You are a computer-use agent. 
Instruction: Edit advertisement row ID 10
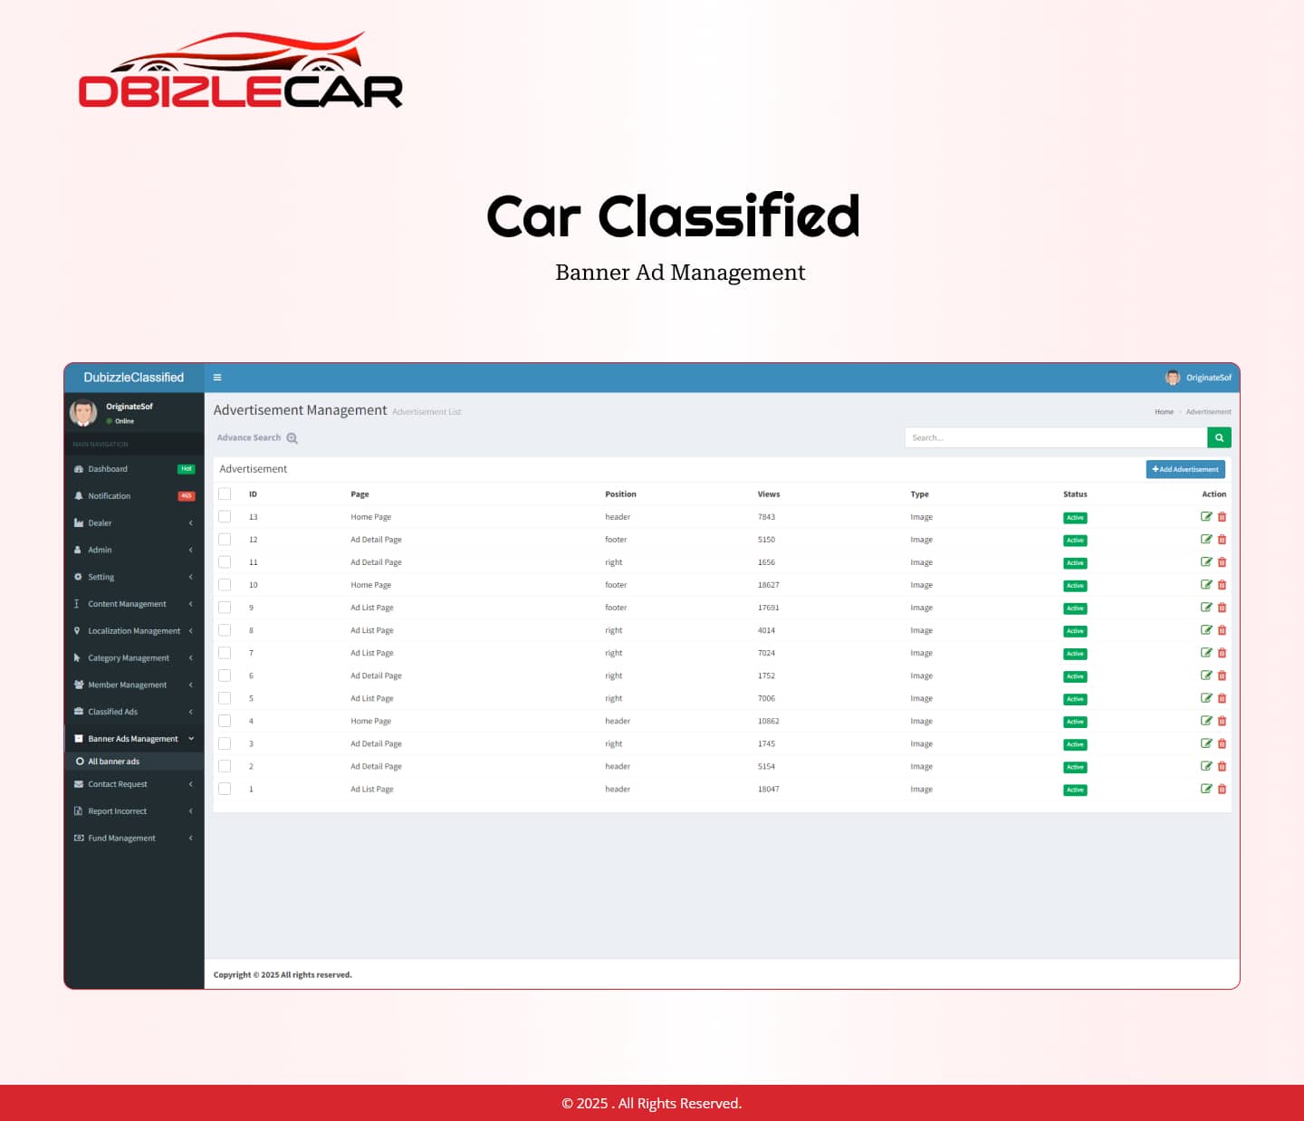pos(1206,584)
